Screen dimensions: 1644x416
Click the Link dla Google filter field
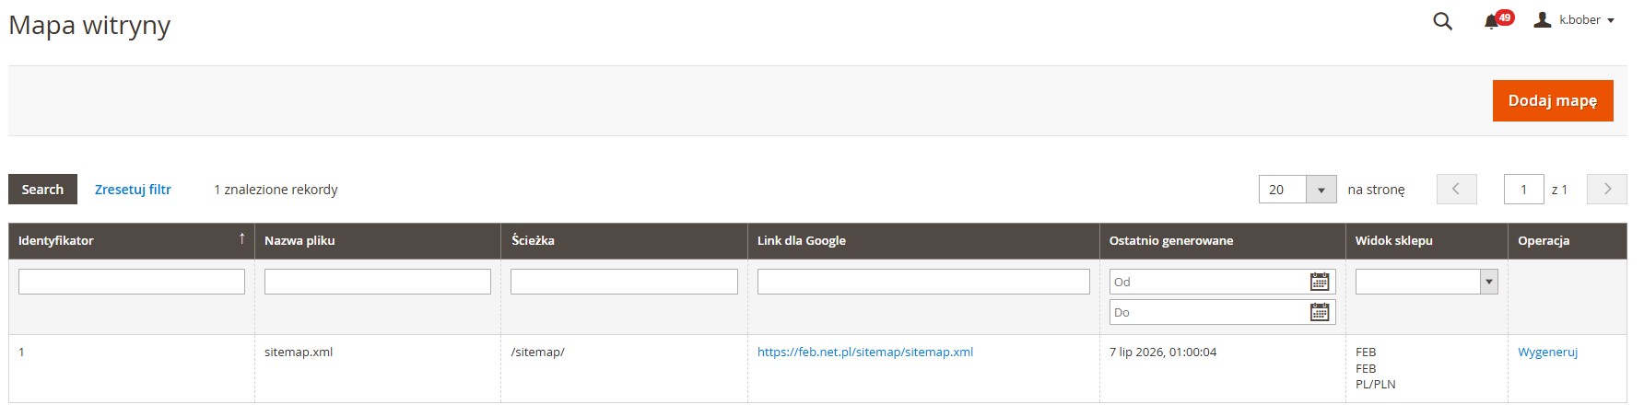tap(923, 282)
